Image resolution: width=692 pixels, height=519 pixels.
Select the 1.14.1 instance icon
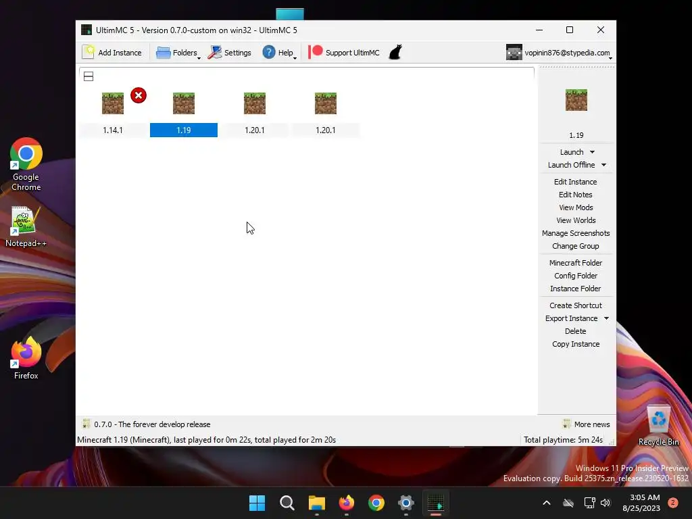pyautogui.click(x=113, y=103)
